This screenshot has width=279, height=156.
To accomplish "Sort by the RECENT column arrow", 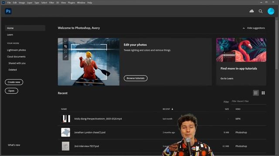I will [x=172, y=109].
